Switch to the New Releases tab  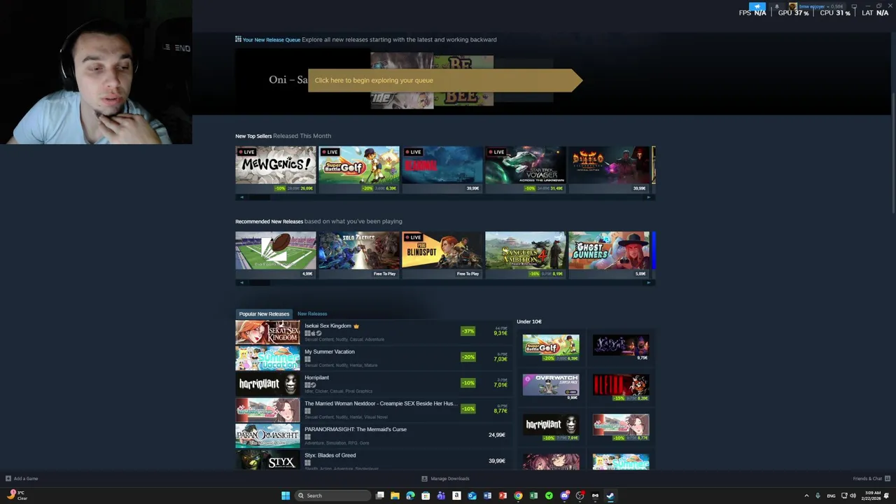click(x=312, y=314)
